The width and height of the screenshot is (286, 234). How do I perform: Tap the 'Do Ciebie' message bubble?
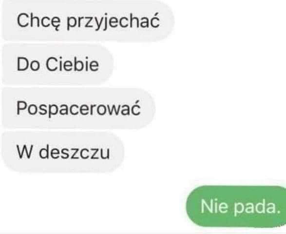tap(57, 64)
